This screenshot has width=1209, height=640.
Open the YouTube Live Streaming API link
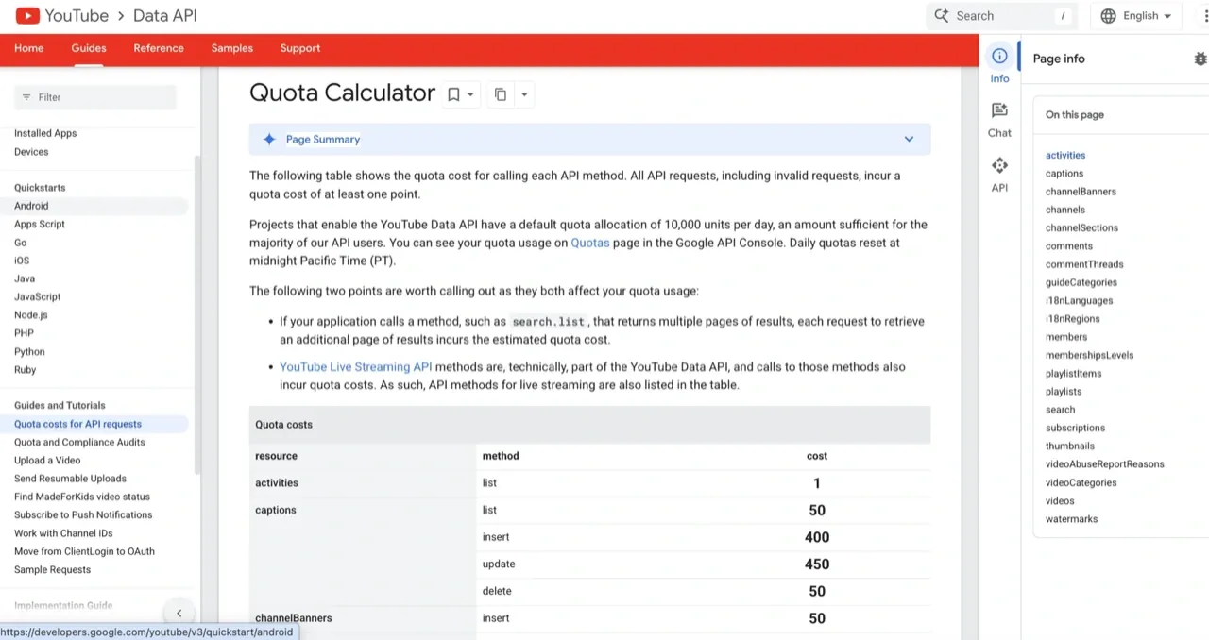[x=356, y=367]
